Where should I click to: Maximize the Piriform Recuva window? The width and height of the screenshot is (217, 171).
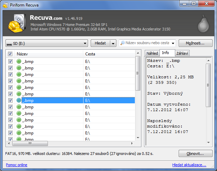(x=194, y=4)
